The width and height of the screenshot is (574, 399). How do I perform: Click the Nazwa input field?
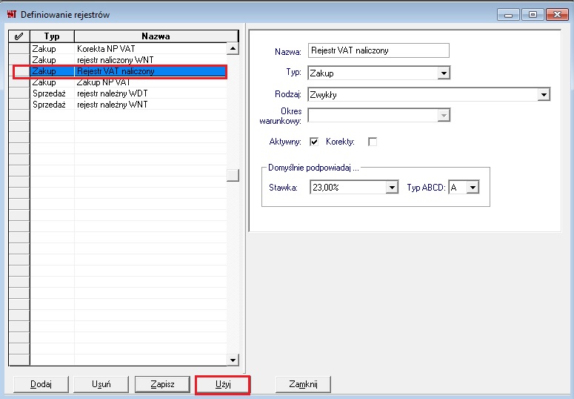coord(378,50)
